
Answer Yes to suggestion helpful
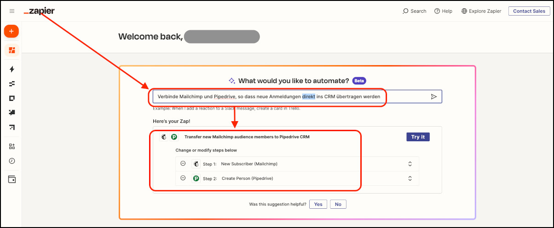coord(317,204)
